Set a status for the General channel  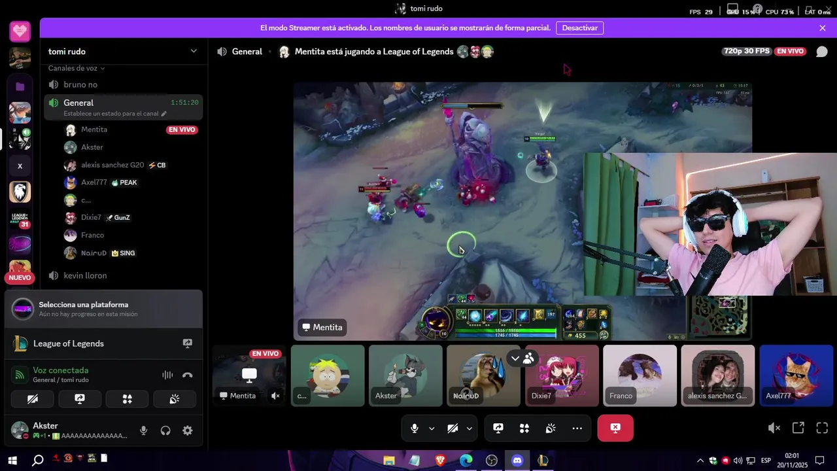pyautogui.click(x=114, y=114)
